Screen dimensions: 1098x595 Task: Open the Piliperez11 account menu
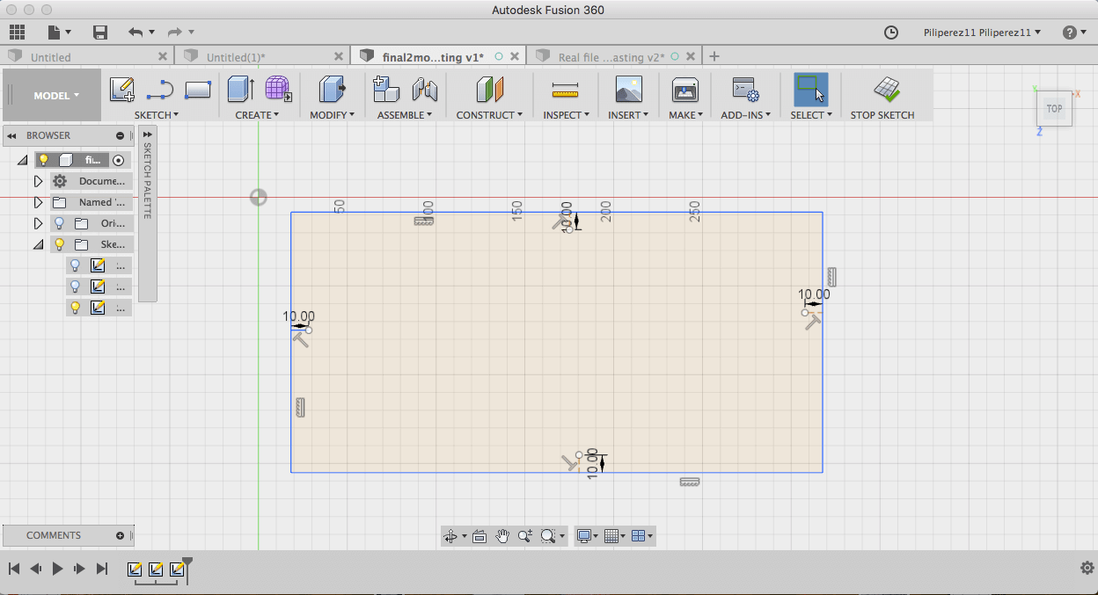tap(982, 33)
